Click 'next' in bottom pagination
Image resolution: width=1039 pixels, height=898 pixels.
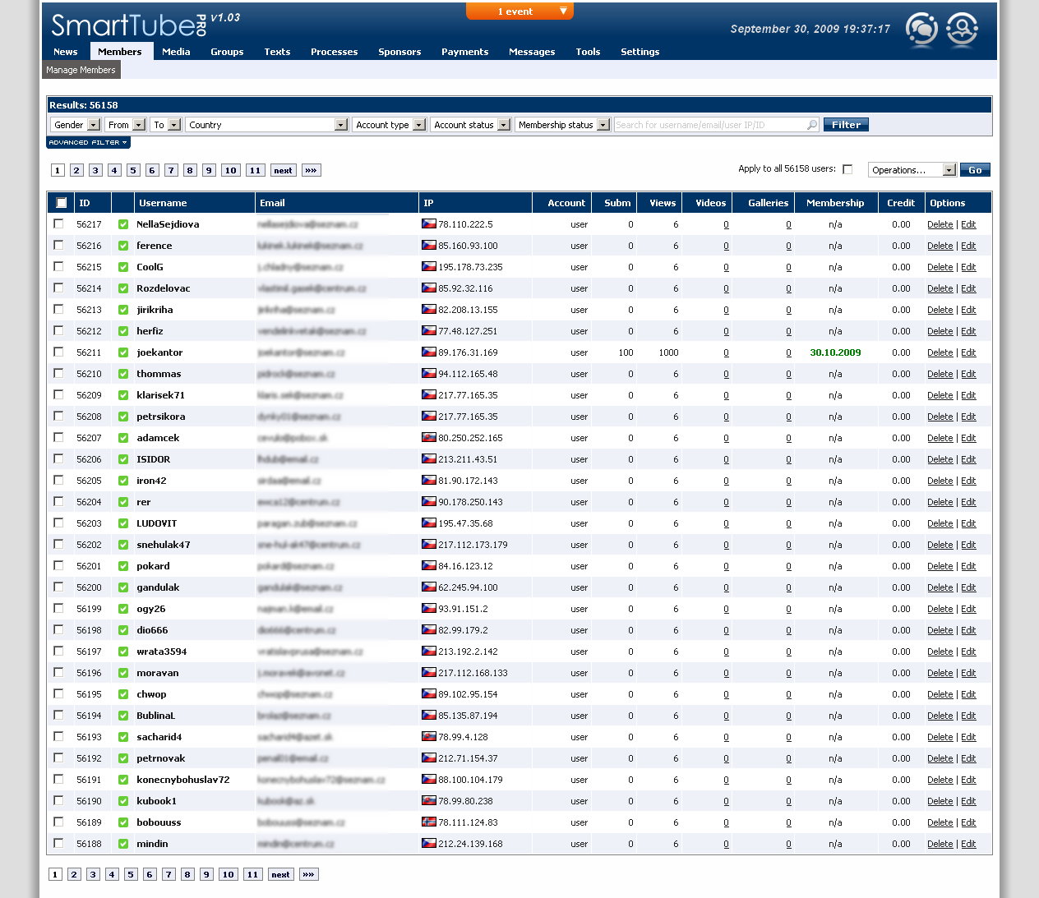click(x=281, y=875)
